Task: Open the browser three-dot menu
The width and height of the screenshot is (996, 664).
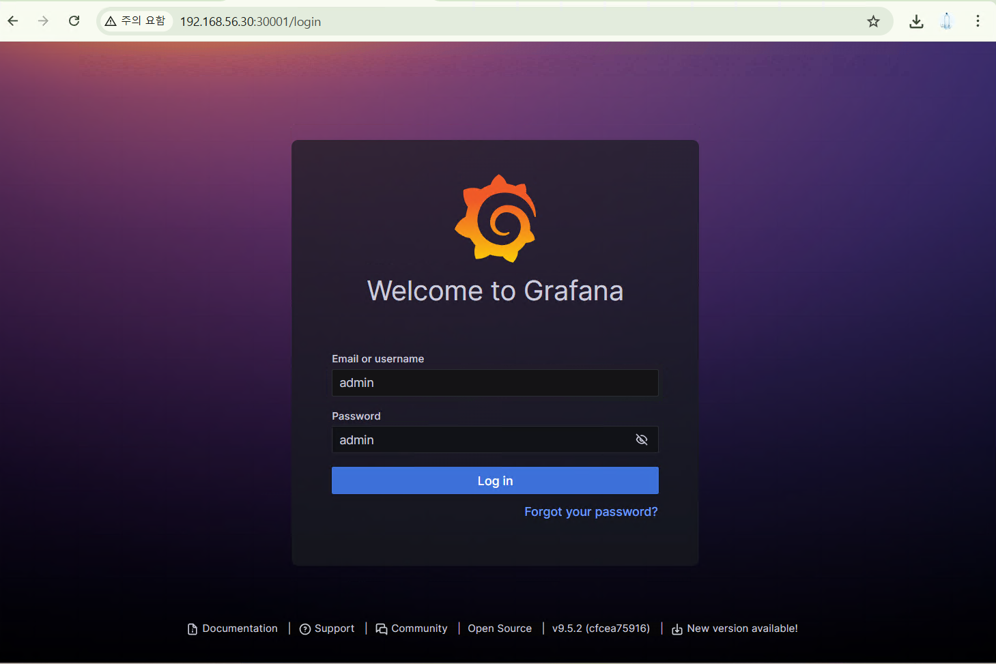Action: (x=978, y=21)
